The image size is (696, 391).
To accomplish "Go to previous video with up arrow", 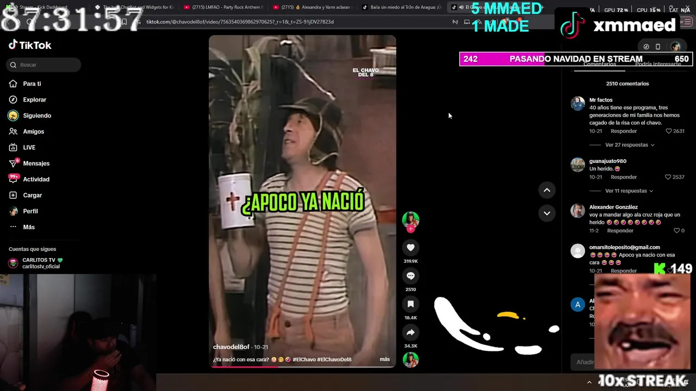I will pos(547,190).
